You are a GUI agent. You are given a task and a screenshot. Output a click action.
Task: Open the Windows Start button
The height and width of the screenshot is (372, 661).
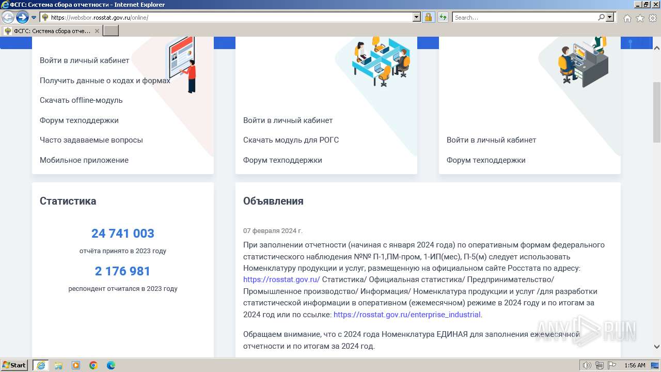tap(14, 365)
